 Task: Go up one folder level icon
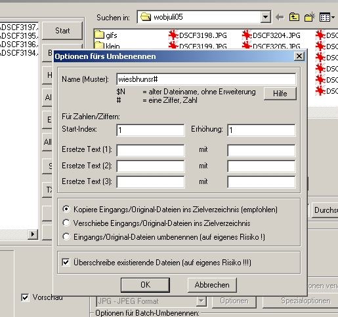[x=294, y=17]
